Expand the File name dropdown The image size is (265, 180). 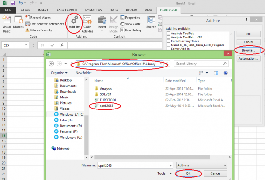170,165
